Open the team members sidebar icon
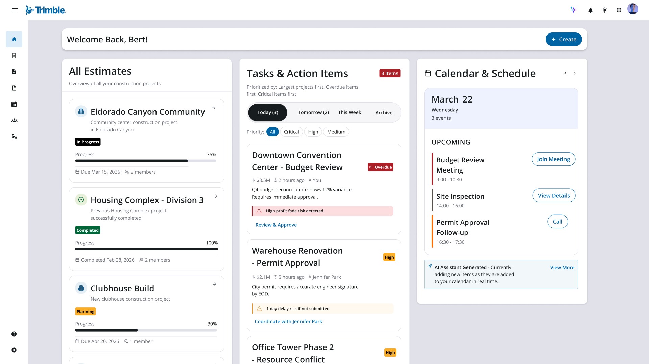649x364 pixels. click(14, 120)
